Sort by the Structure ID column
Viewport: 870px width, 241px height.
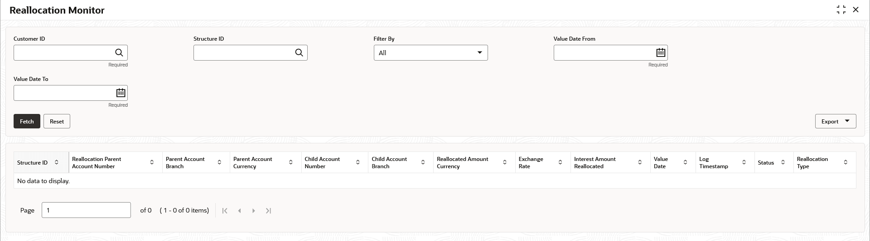57,162
